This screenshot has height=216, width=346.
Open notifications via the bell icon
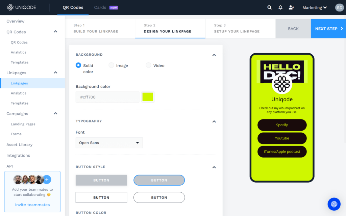click(x=280, y=7)
